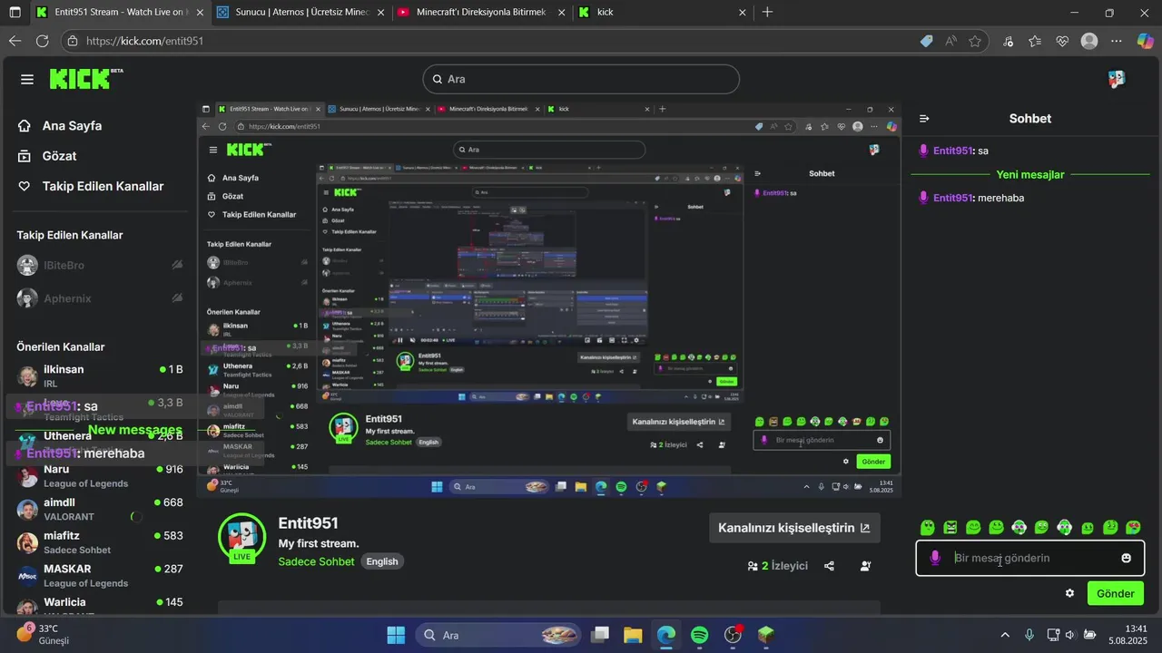The image size is (1162, 653).
Task: Open Edge profile avatar
Action: (1089, 41)
